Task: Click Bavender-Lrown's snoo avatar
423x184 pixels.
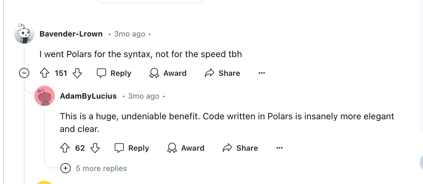Action: pyautogui.click(x=24, y=34)
